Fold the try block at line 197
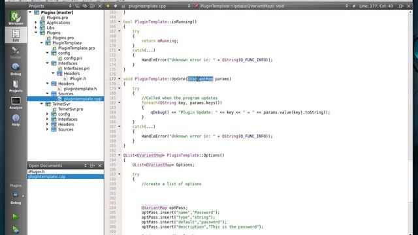 (119, 174)
